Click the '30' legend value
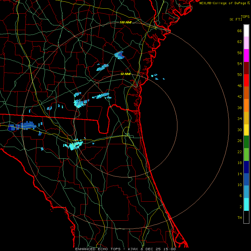This screenshot has height=251, width=251. [240, 130]
